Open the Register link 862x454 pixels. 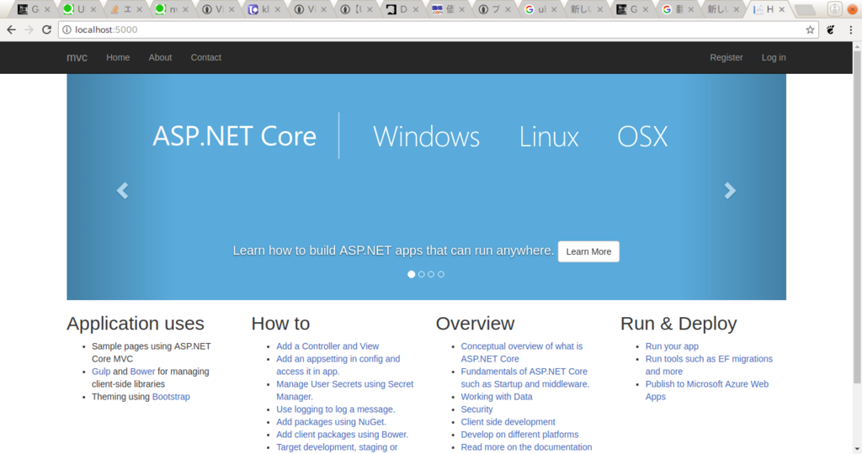point(726,57)
